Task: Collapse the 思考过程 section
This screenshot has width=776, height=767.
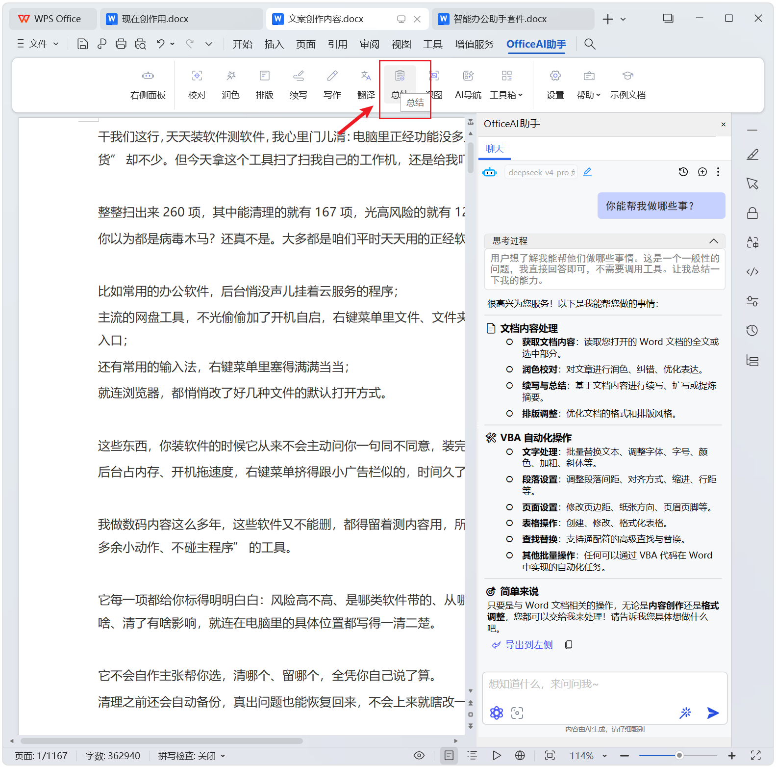Action: (713, 240)
